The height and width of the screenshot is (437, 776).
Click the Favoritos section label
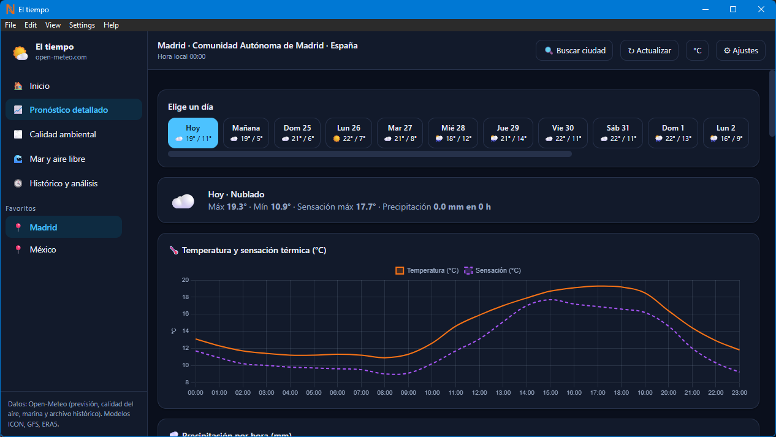click(21, 208)
